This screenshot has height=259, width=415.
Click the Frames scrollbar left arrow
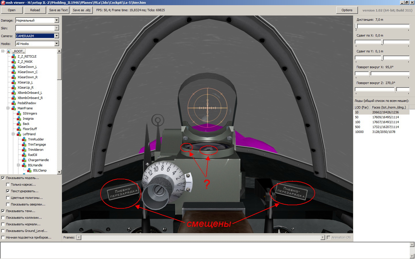point(79,237)
